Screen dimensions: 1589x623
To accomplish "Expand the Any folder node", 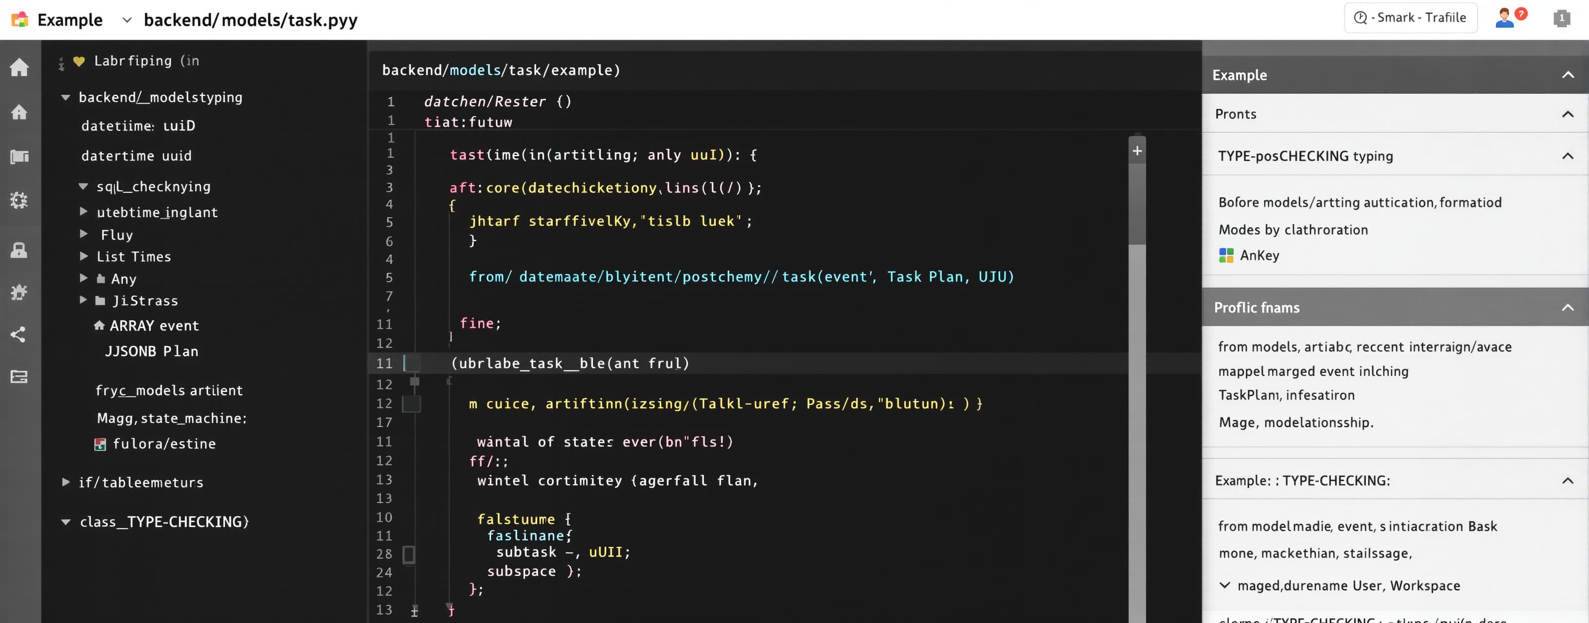I will tap(83, 278).
